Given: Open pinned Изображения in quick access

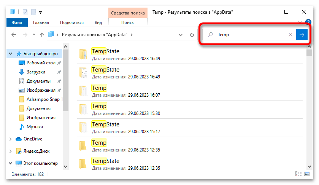Looking at the screenshot, I should [x=41, y=90].
